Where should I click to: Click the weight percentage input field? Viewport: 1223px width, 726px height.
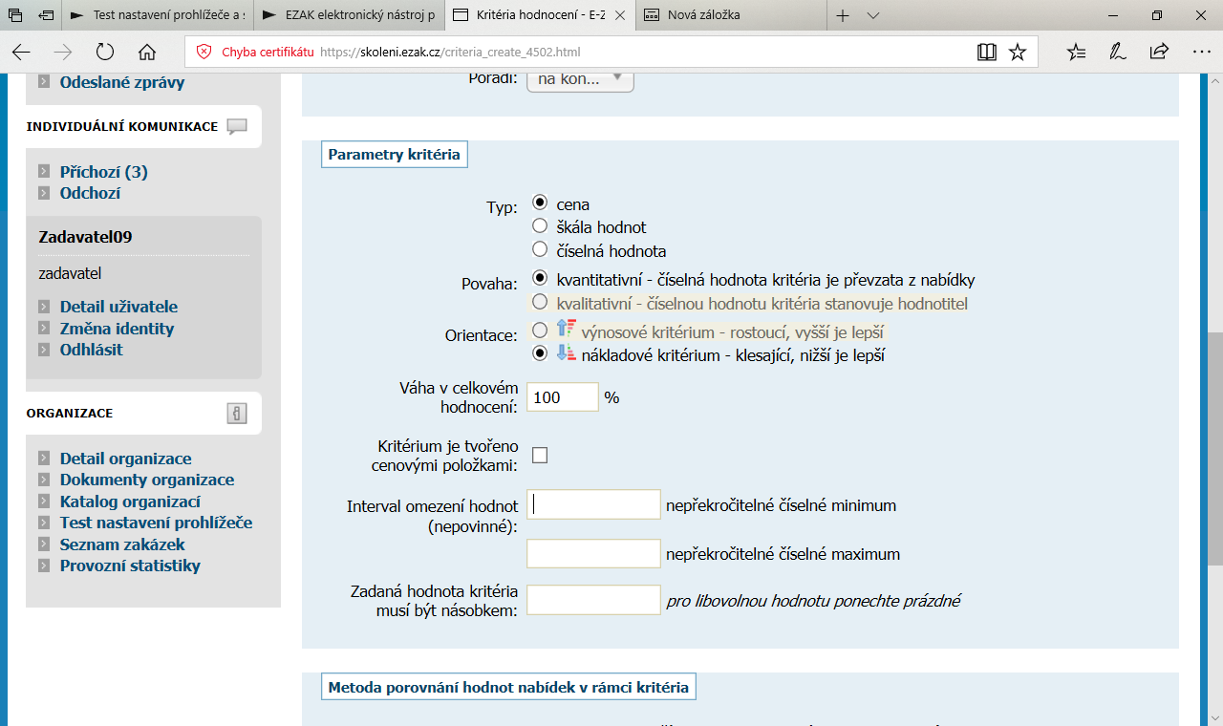(563, 397)
